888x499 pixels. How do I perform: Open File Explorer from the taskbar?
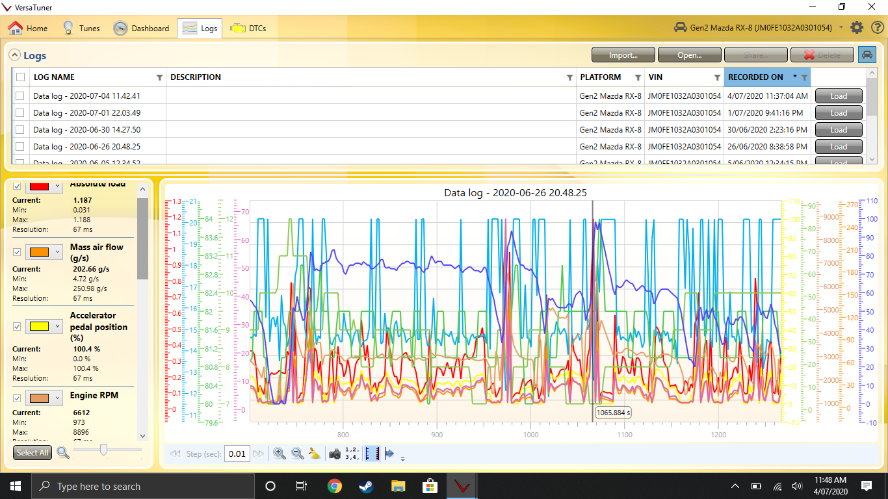pos(398,486)
